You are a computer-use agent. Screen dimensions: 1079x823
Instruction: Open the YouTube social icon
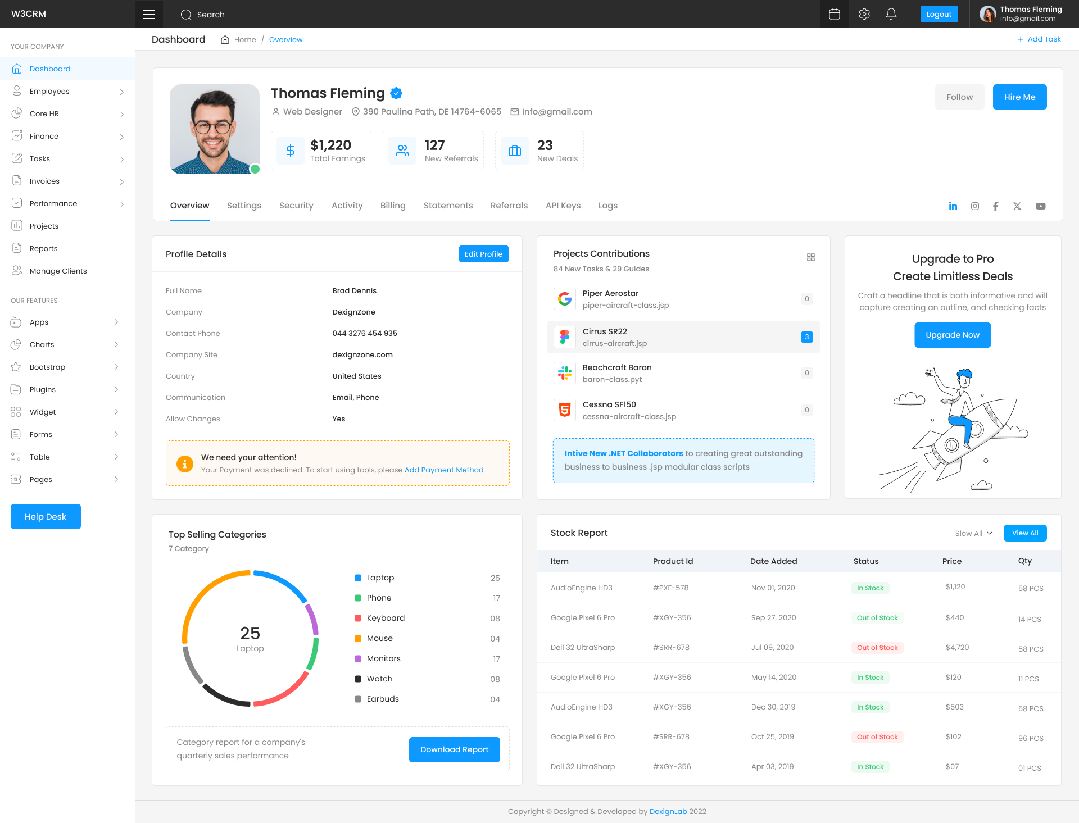1041,206
